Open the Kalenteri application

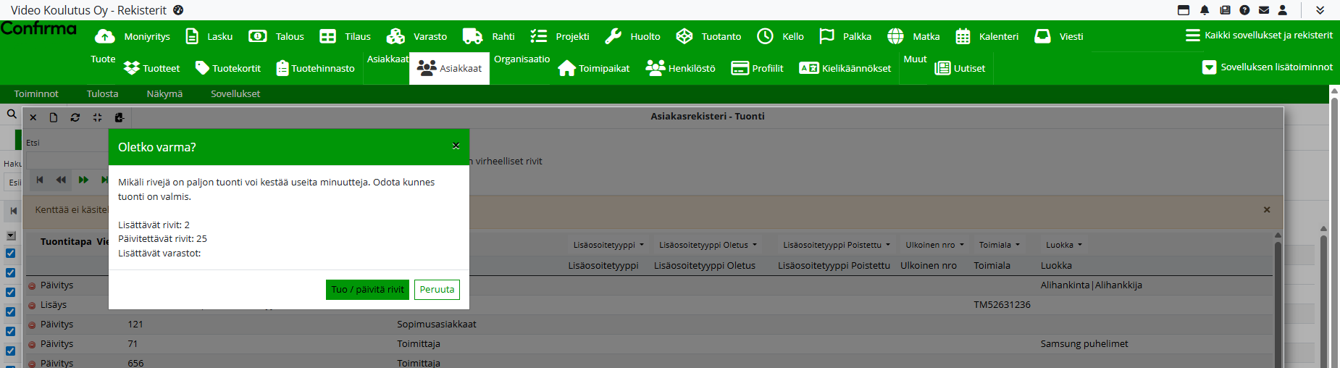pos(987,36)
